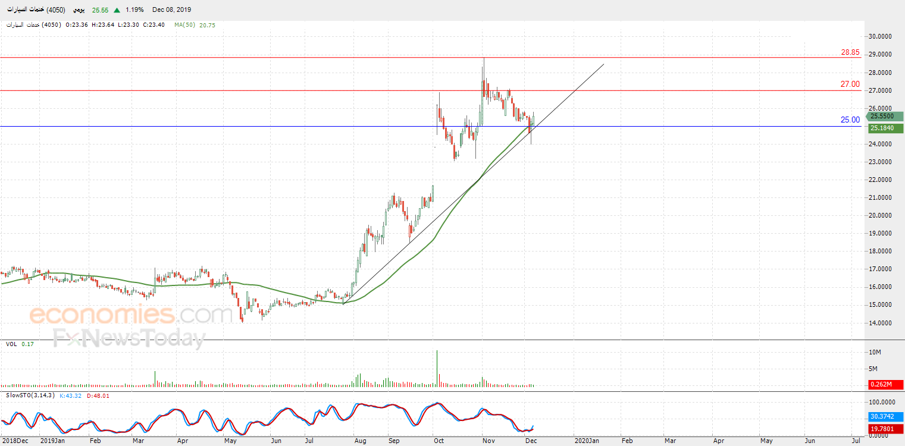
Task: Select the 10M volume axis label
Action: point(875,353)
